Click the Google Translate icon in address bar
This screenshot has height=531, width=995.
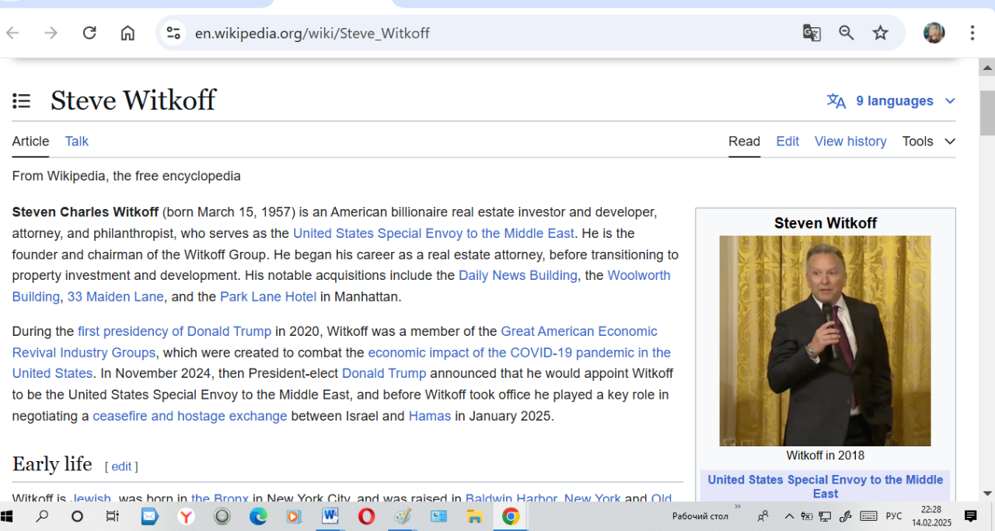(x=812, y=33)
